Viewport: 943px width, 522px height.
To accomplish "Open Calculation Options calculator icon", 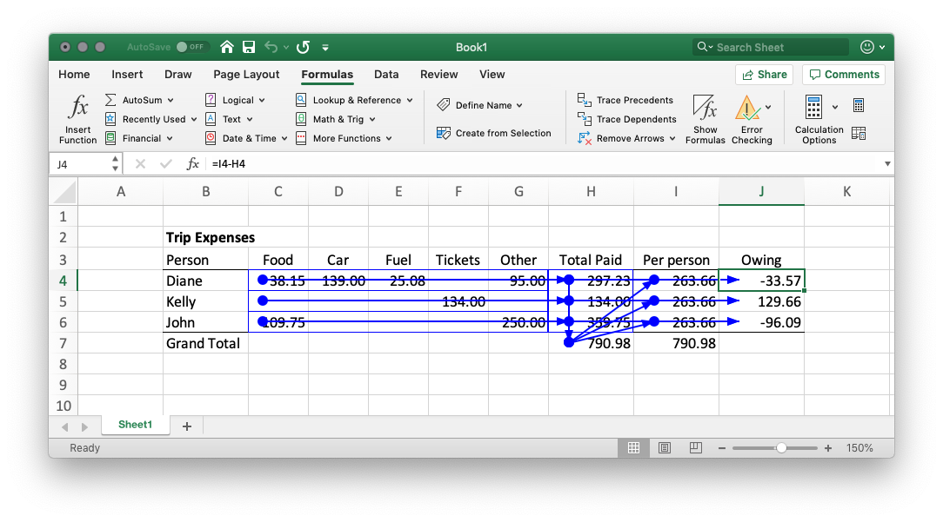I will [x=813, y=108].
